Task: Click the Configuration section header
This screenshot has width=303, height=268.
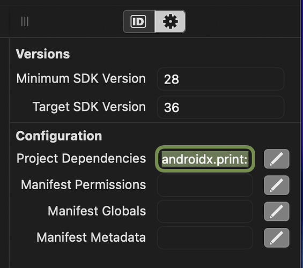Action: (59, 136)
